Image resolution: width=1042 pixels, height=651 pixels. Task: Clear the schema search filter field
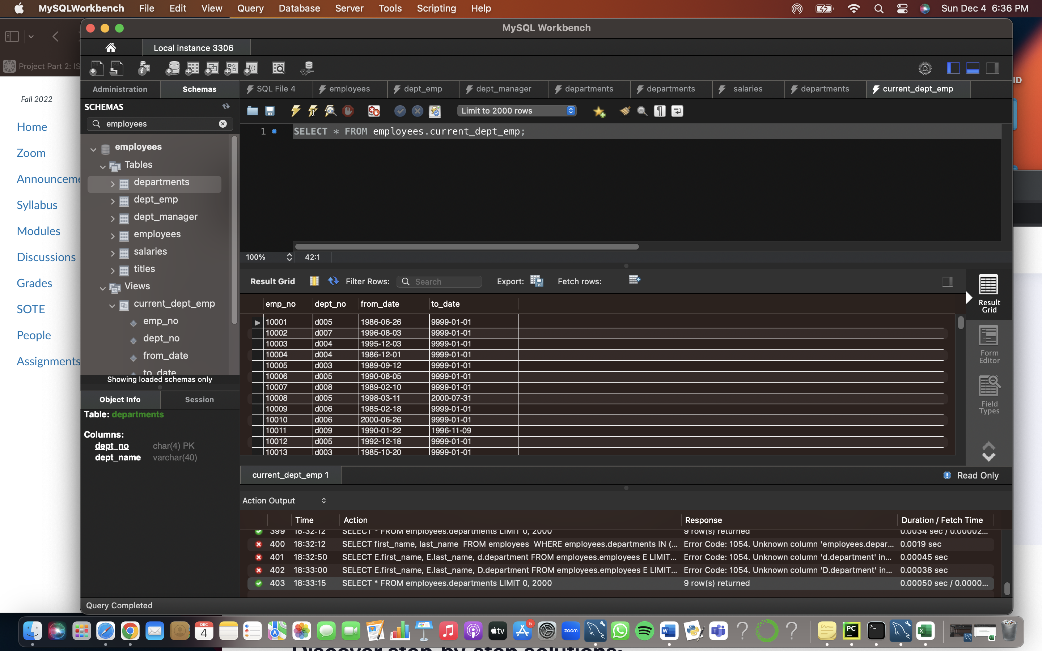[223, 124]
